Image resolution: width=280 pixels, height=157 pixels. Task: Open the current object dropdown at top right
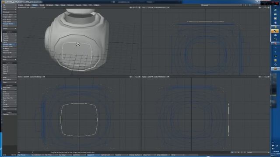coord(221,5)
